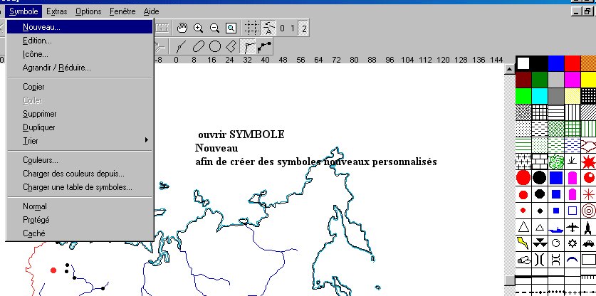596x296 pixels.
Task: Click the zoom out magnifier icon
Action: [x=214, y=28]
